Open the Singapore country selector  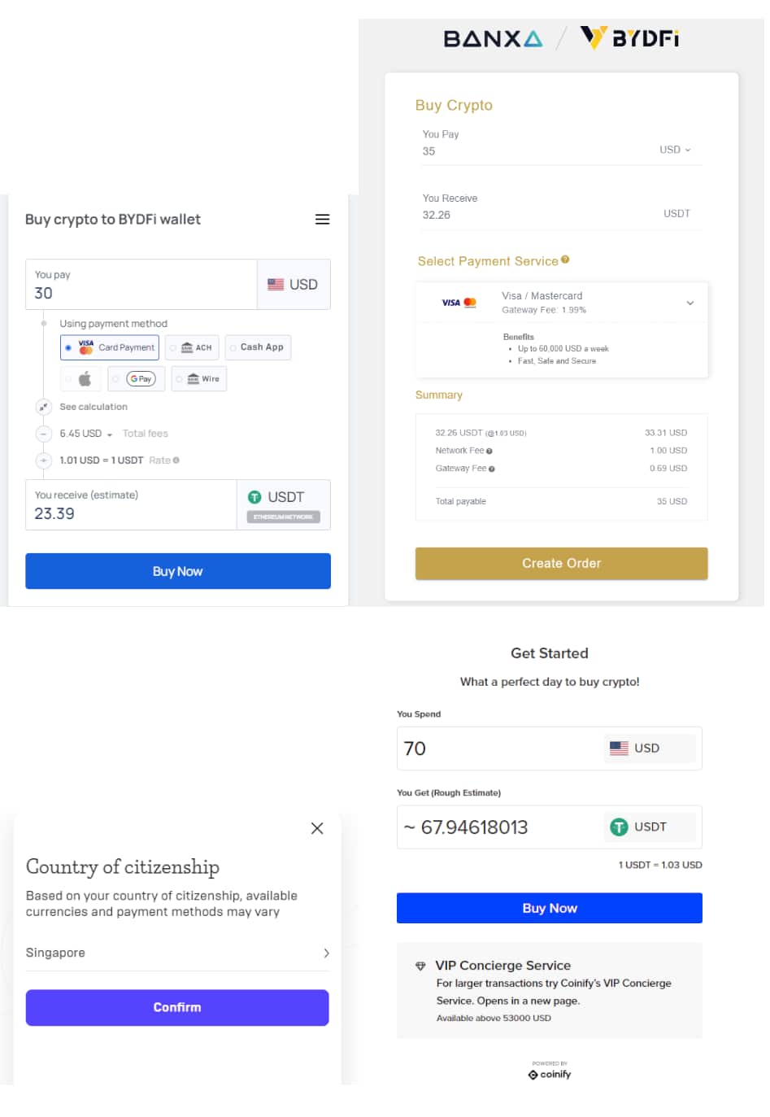pyautogui.click(x=177, y=953)
